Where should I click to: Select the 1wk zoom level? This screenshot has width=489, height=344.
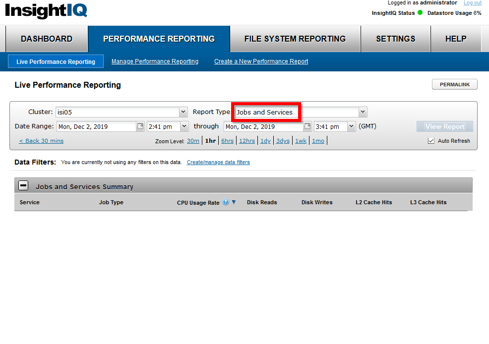(x=301, y=140)
